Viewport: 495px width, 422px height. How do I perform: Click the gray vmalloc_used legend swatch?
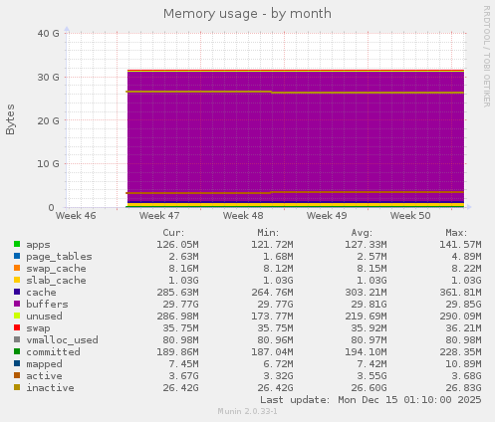17,339
